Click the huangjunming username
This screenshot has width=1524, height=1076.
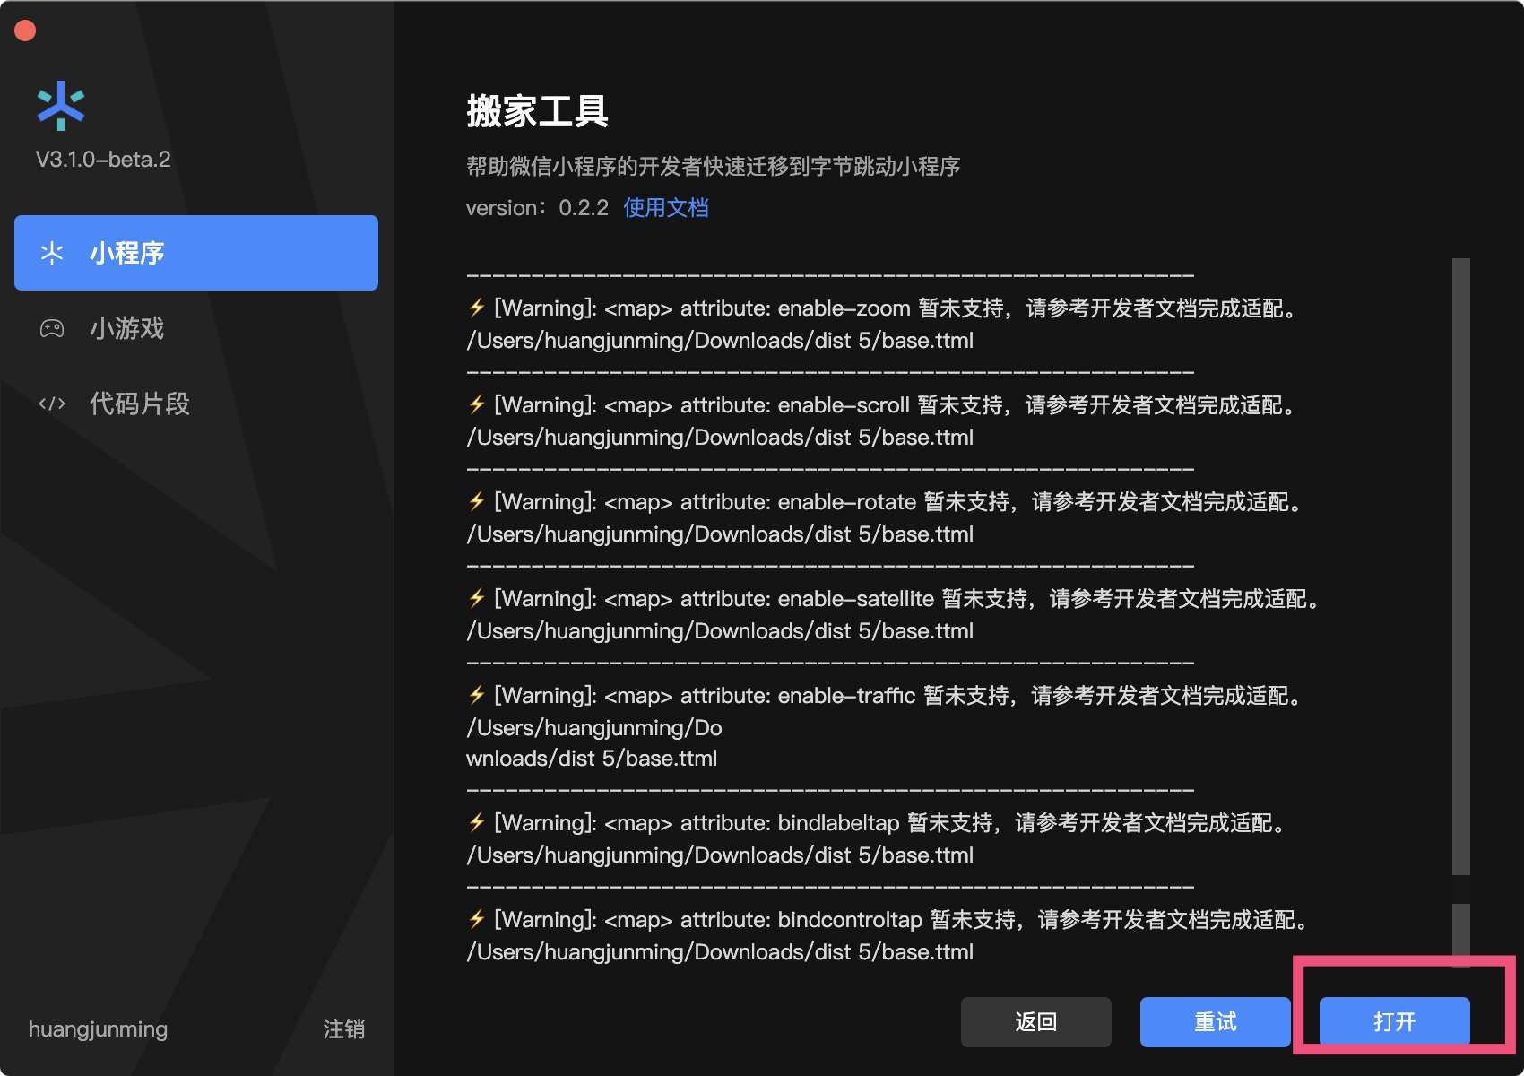coord(99,1029)
